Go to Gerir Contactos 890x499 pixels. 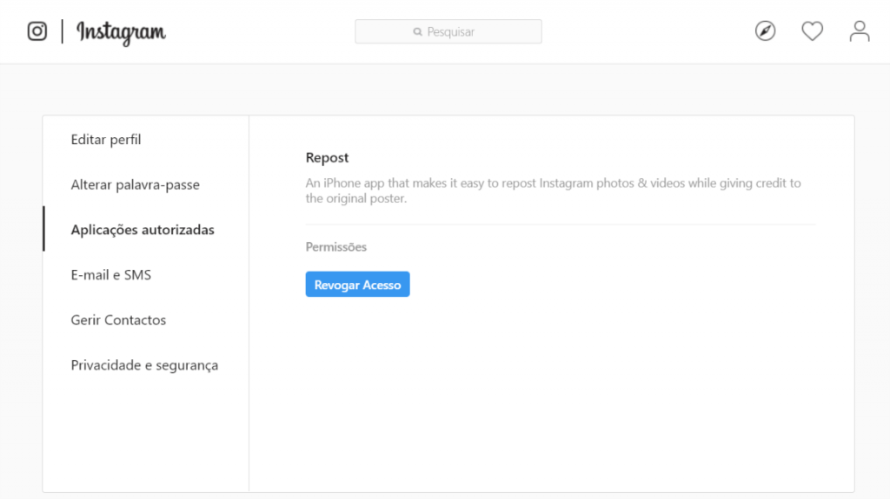click(118, 320)
